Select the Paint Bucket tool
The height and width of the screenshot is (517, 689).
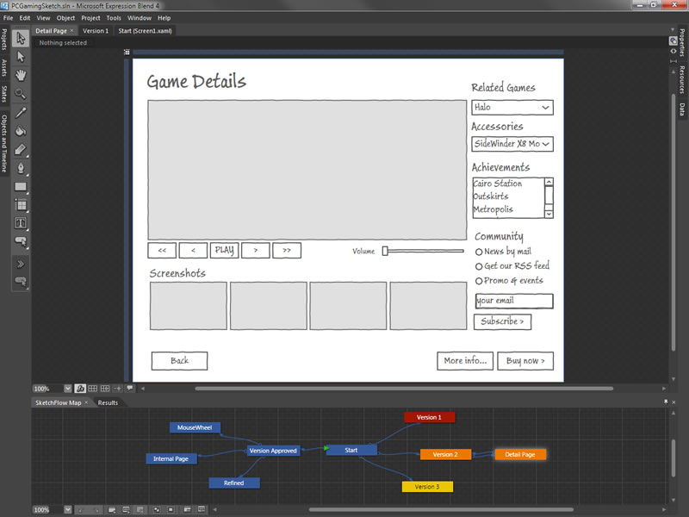click(x=21, y=131)
